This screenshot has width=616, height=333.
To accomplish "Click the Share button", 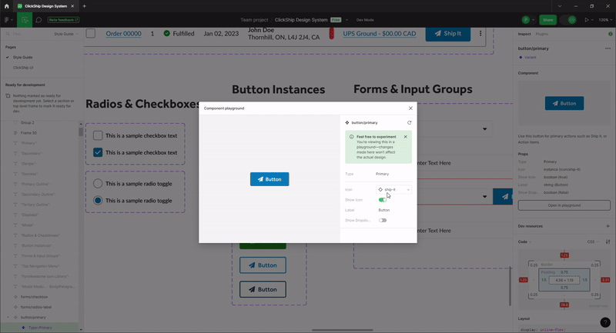I will (547, 20).
